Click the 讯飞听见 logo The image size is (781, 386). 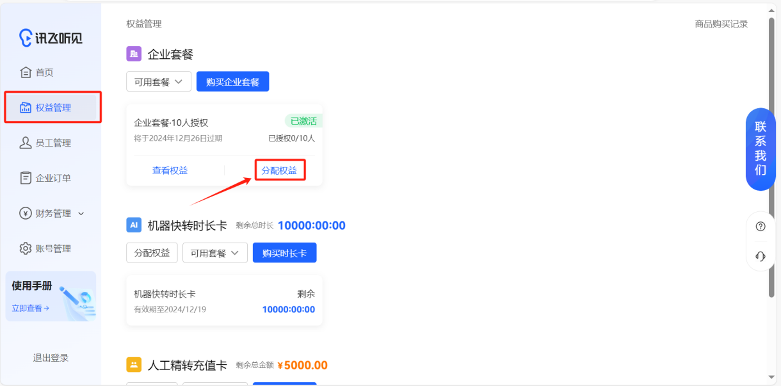51,38
